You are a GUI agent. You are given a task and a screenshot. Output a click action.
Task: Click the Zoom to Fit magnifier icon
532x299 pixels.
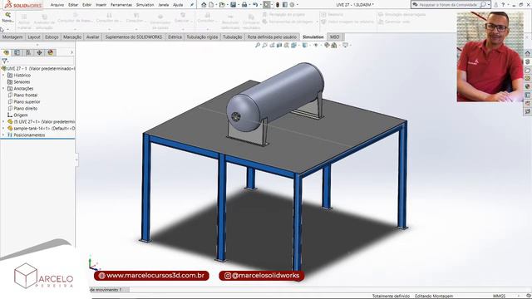click(x=258, y=45)
